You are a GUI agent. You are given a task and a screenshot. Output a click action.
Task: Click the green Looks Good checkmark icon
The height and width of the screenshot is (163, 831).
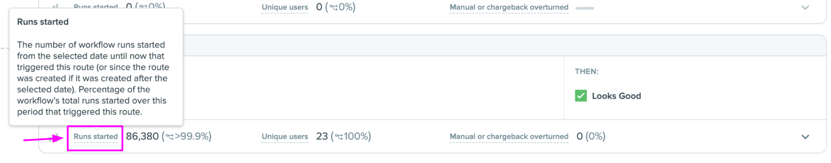tap(581, 96)
